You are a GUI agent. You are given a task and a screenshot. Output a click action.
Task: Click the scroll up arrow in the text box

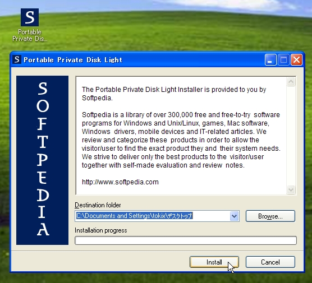tap(291, 81)
